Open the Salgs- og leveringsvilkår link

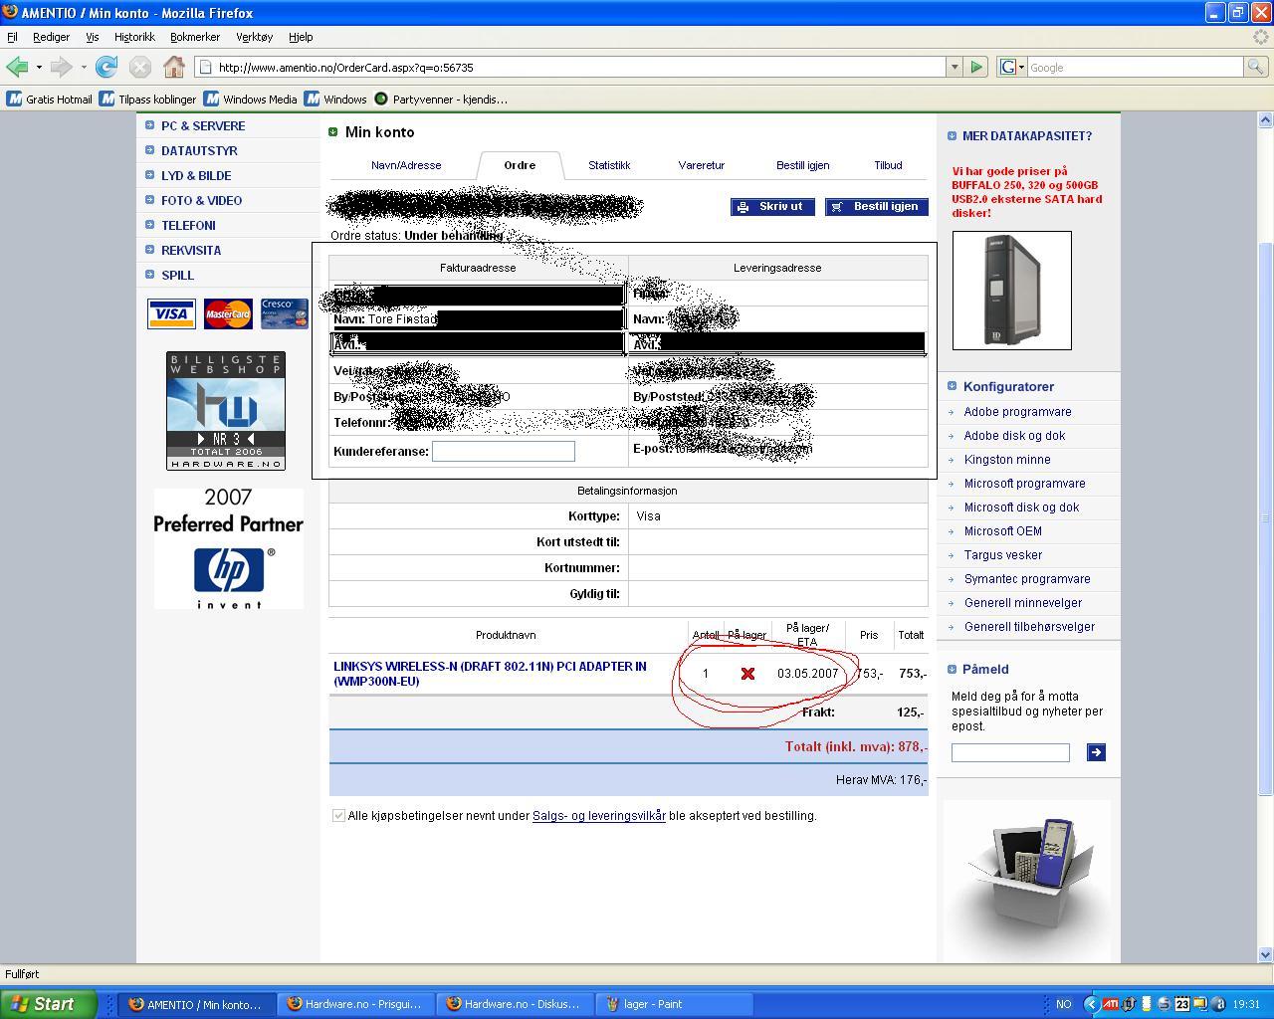coord(599,815)
